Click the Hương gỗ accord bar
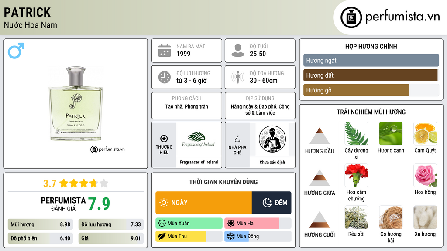 point(371,90)
